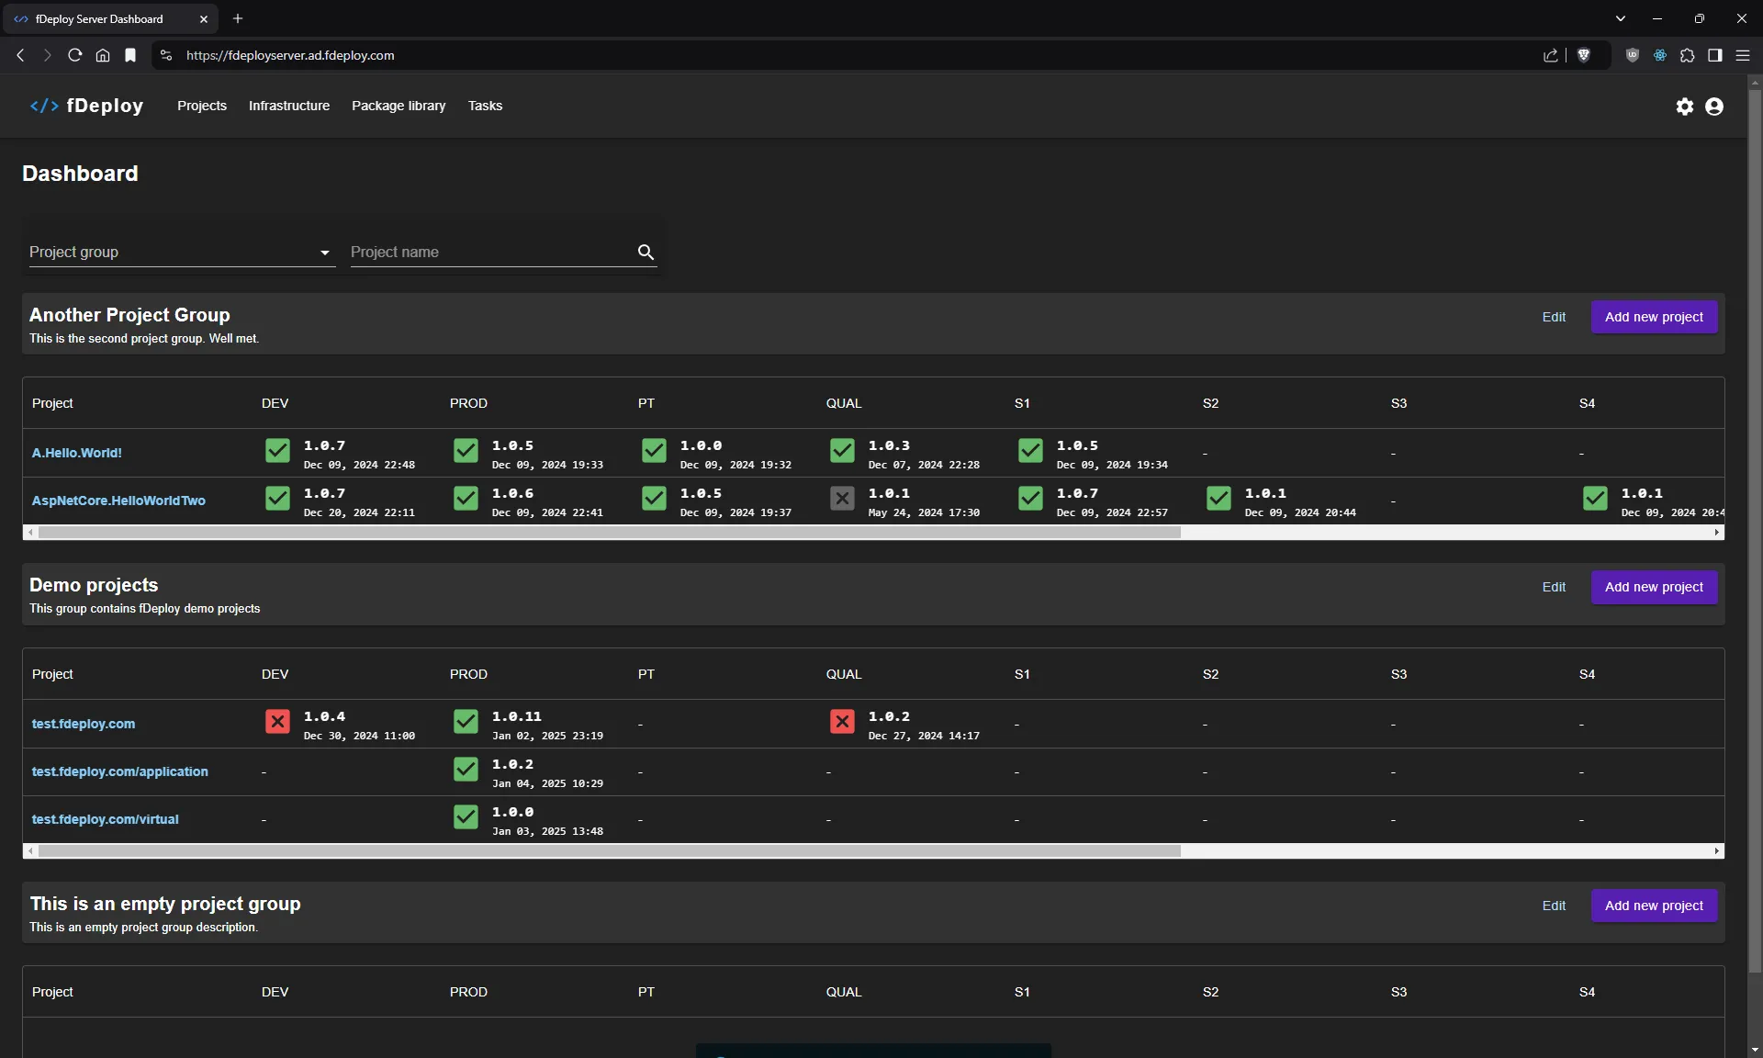The height and width of the screenshot is (1058, 1763).
Task: Switch to the Infrastructure section
Action: (x=288, y=106)
